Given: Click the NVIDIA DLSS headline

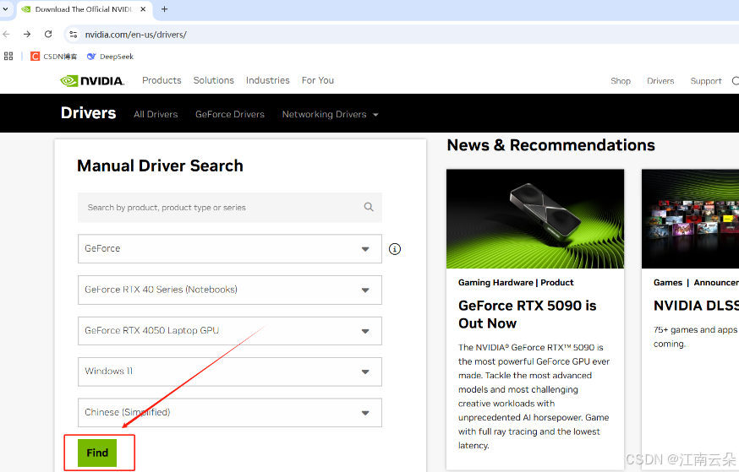Looking at the screenshot, I should (x=696, y=306).
